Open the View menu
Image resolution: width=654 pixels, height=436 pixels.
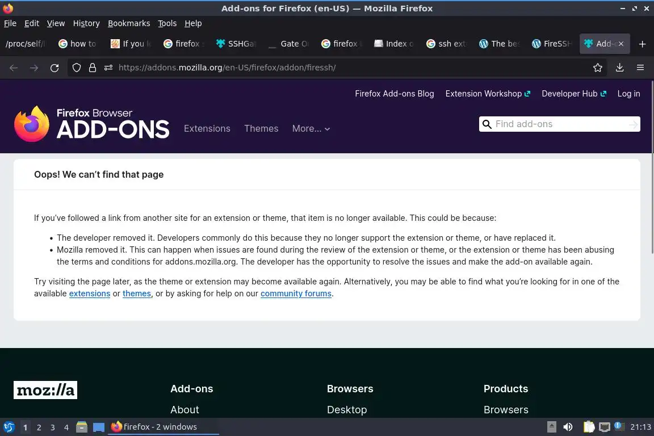56,23
